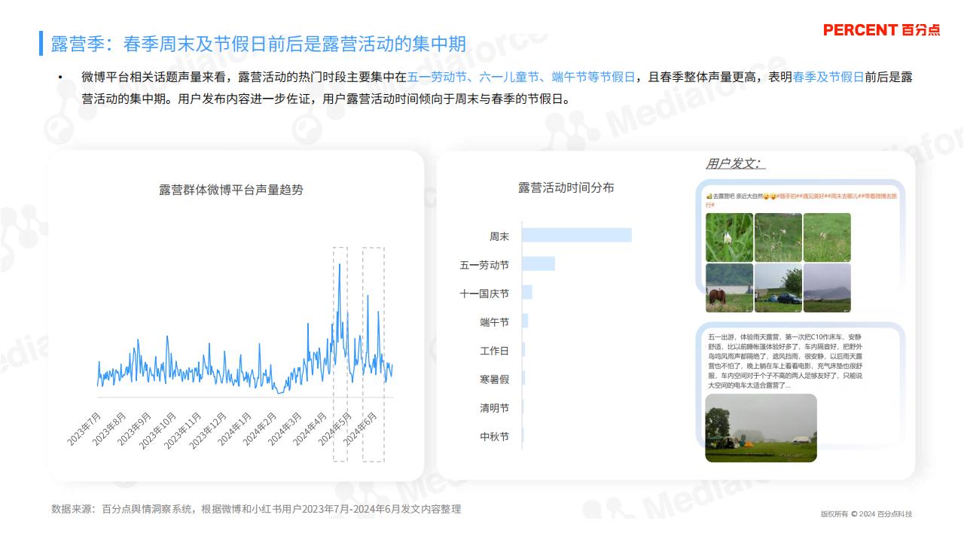Click the 2023年8月 axis label
Image resolution: width=964 pixels, height=542 pixels.
point(109,429)
